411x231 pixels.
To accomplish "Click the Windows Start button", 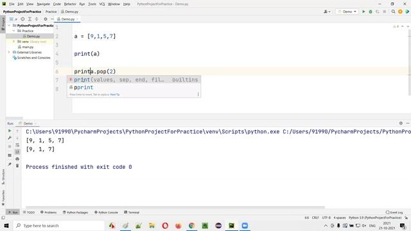I will point(6,225).
